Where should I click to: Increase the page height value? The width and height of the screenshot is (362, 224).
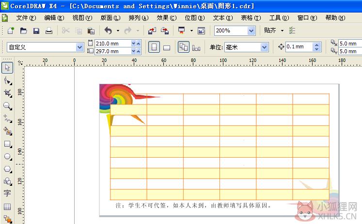tap(138, 51)
